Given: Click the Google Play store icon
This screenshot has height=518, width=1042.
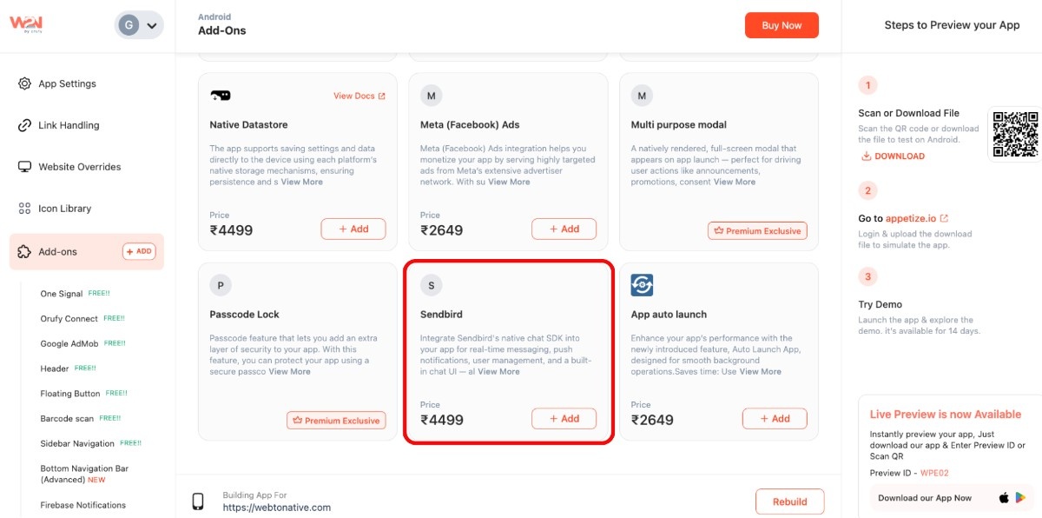Looking at the screenshot, I should (x=1020, y=498).
